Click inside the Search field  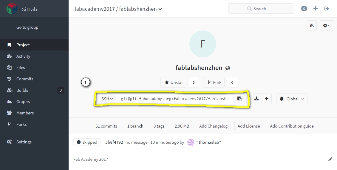pos(261,9)
